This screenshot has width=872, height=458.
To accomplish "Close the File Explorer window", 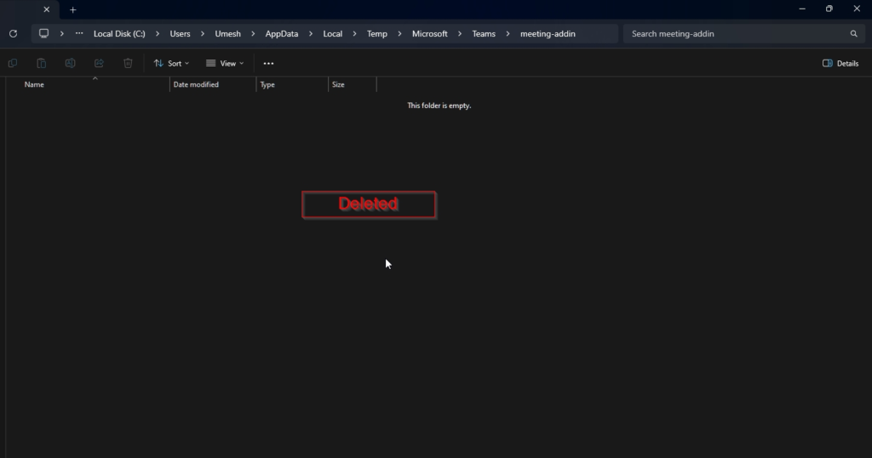I will coord(857,9).
